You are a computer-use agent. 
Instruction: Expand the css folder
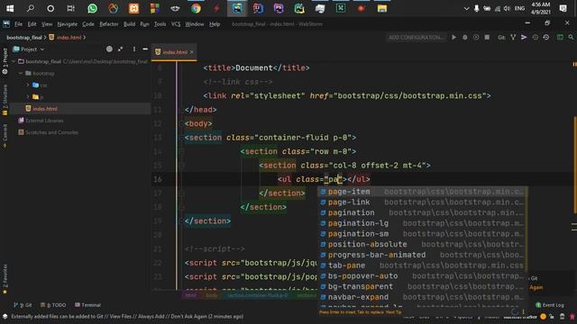(x=28, y=85)
